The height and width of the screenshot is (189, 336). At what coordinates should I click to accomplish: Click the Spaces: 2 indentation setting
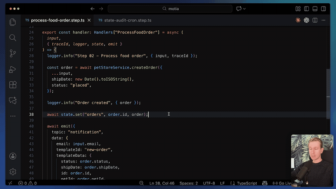click(x=189, y=183)
